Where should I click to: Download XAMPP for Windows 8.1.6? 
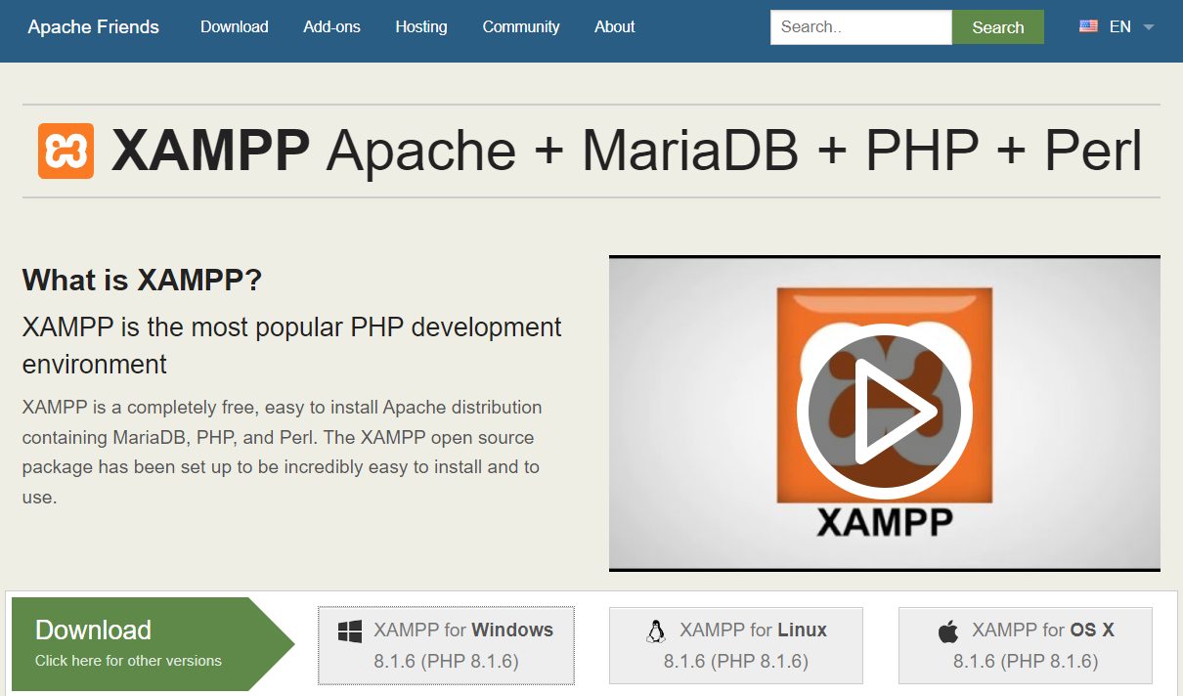[x=446, y=645]
